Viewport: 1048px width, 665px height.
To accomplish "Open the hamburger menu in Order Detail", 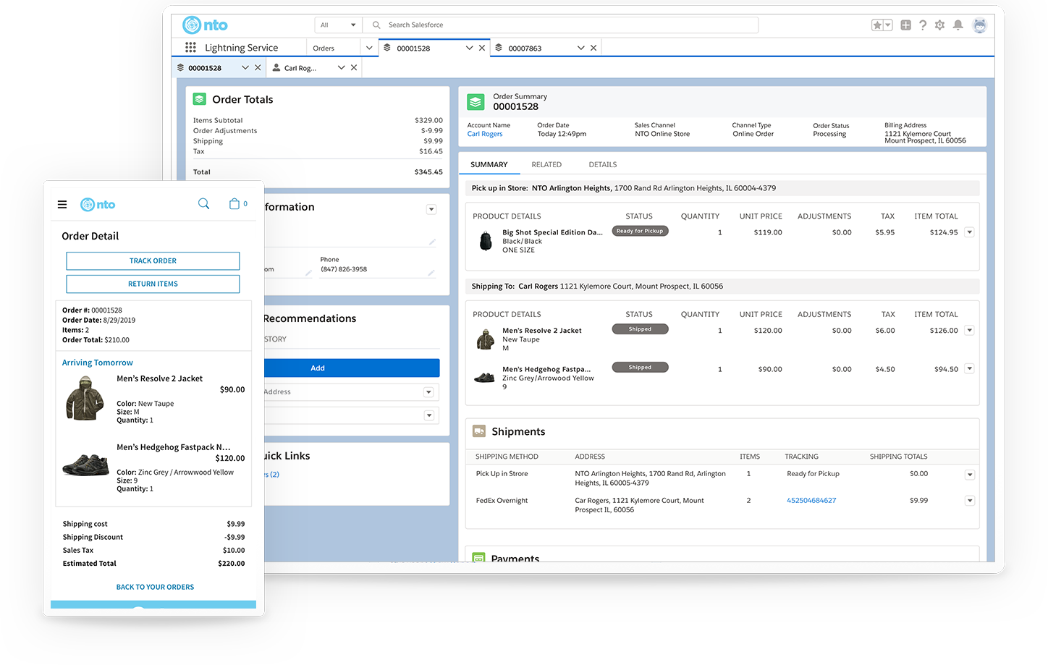I will [x=62, y=203].
